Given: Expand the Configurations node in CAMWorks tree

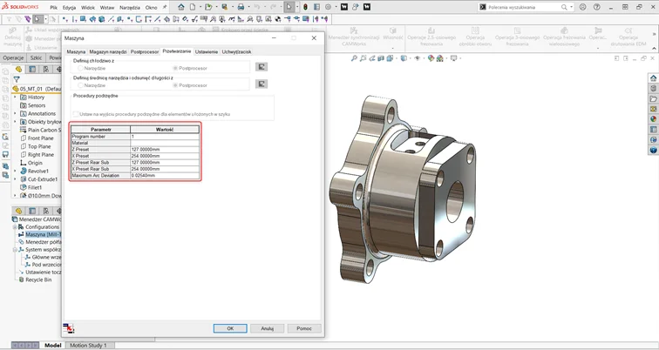Looking at the screenshot, I should [x=15, y=227].
